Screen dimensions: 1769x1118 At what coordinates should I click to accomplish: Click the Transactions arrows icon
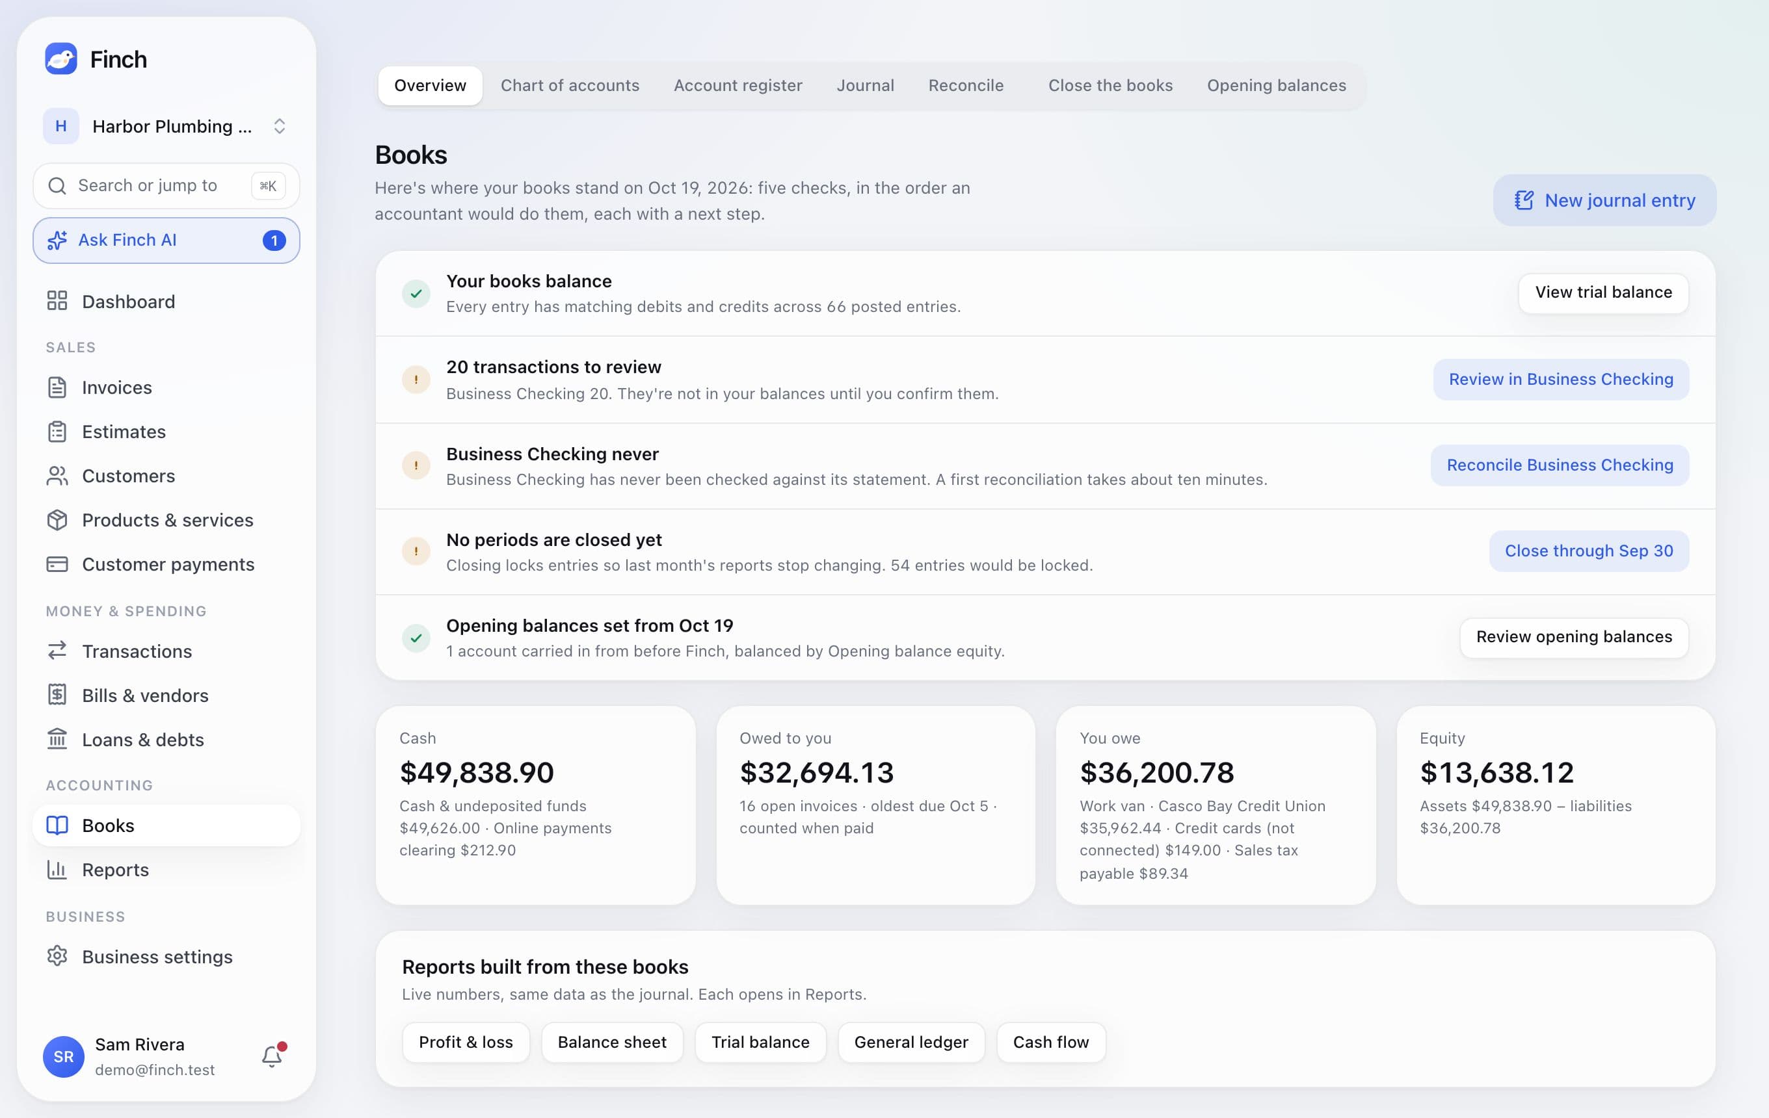[57, 651]
